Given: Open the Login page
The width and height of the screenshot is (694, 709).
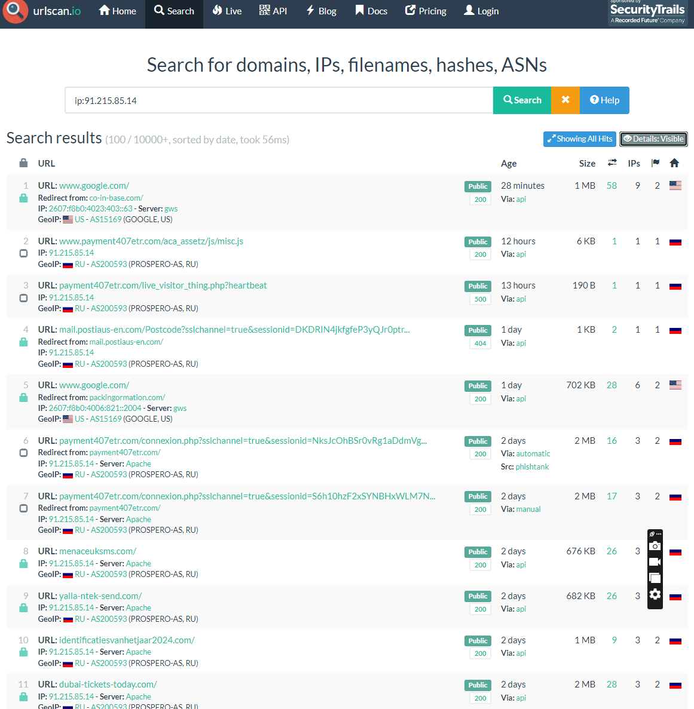Looking at the screenshot, I should point(481,11).
